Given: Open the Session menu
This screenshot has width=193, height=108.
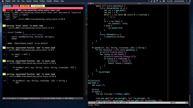Looking at the screenshot, I should tap(29, 1).
